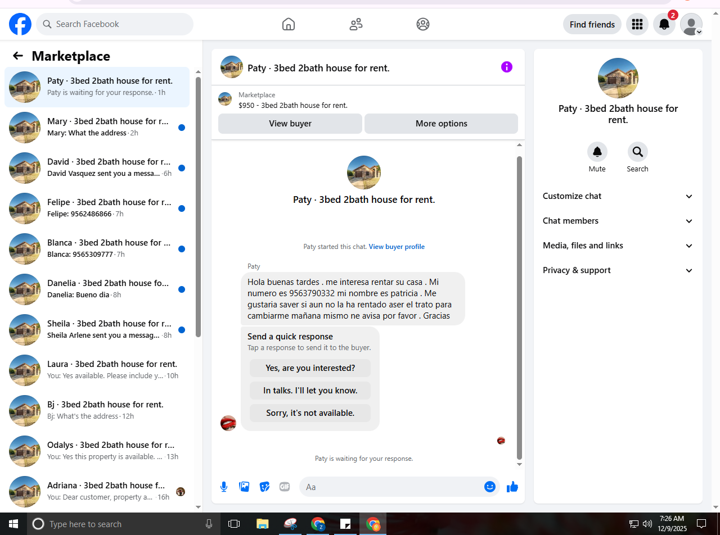Open Laura's conversation in the list

(x=97, y=370)
